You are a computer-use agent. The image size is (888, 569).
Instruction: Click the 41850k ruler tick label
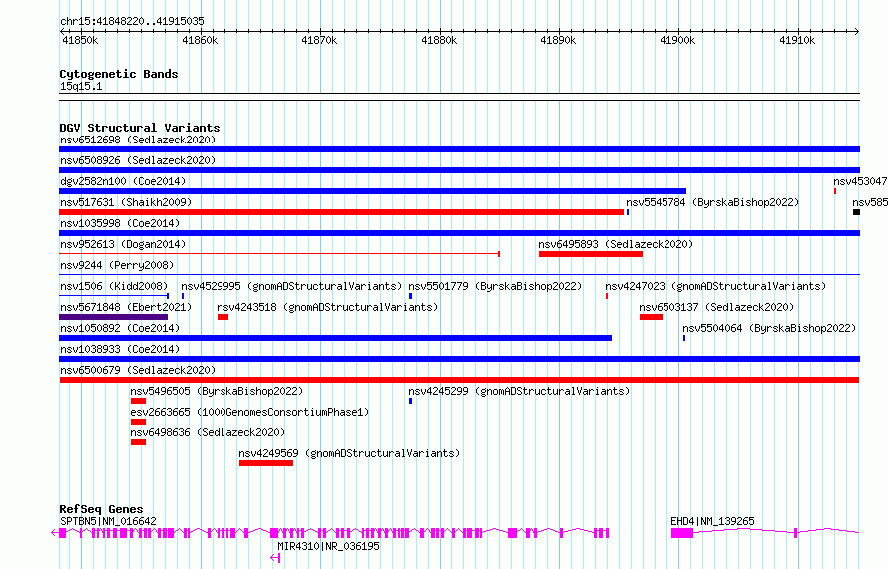[x=80, y=40]
